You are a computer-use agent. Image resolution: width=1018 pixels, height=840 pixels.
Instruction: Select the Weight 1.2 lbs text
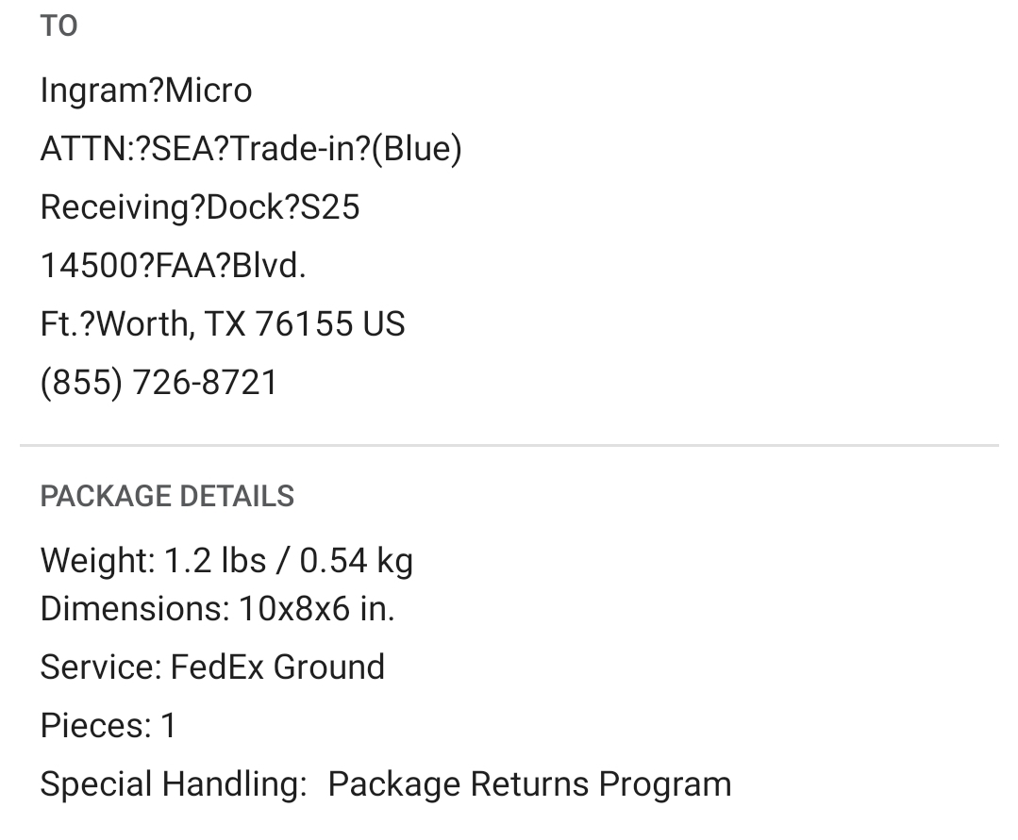pyautogui.click(x=153, y=560)
